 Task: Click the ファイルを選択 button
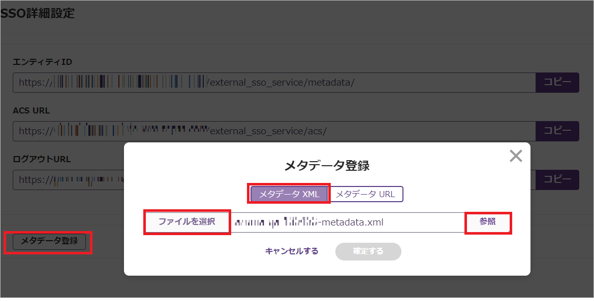tap(187, 221)
